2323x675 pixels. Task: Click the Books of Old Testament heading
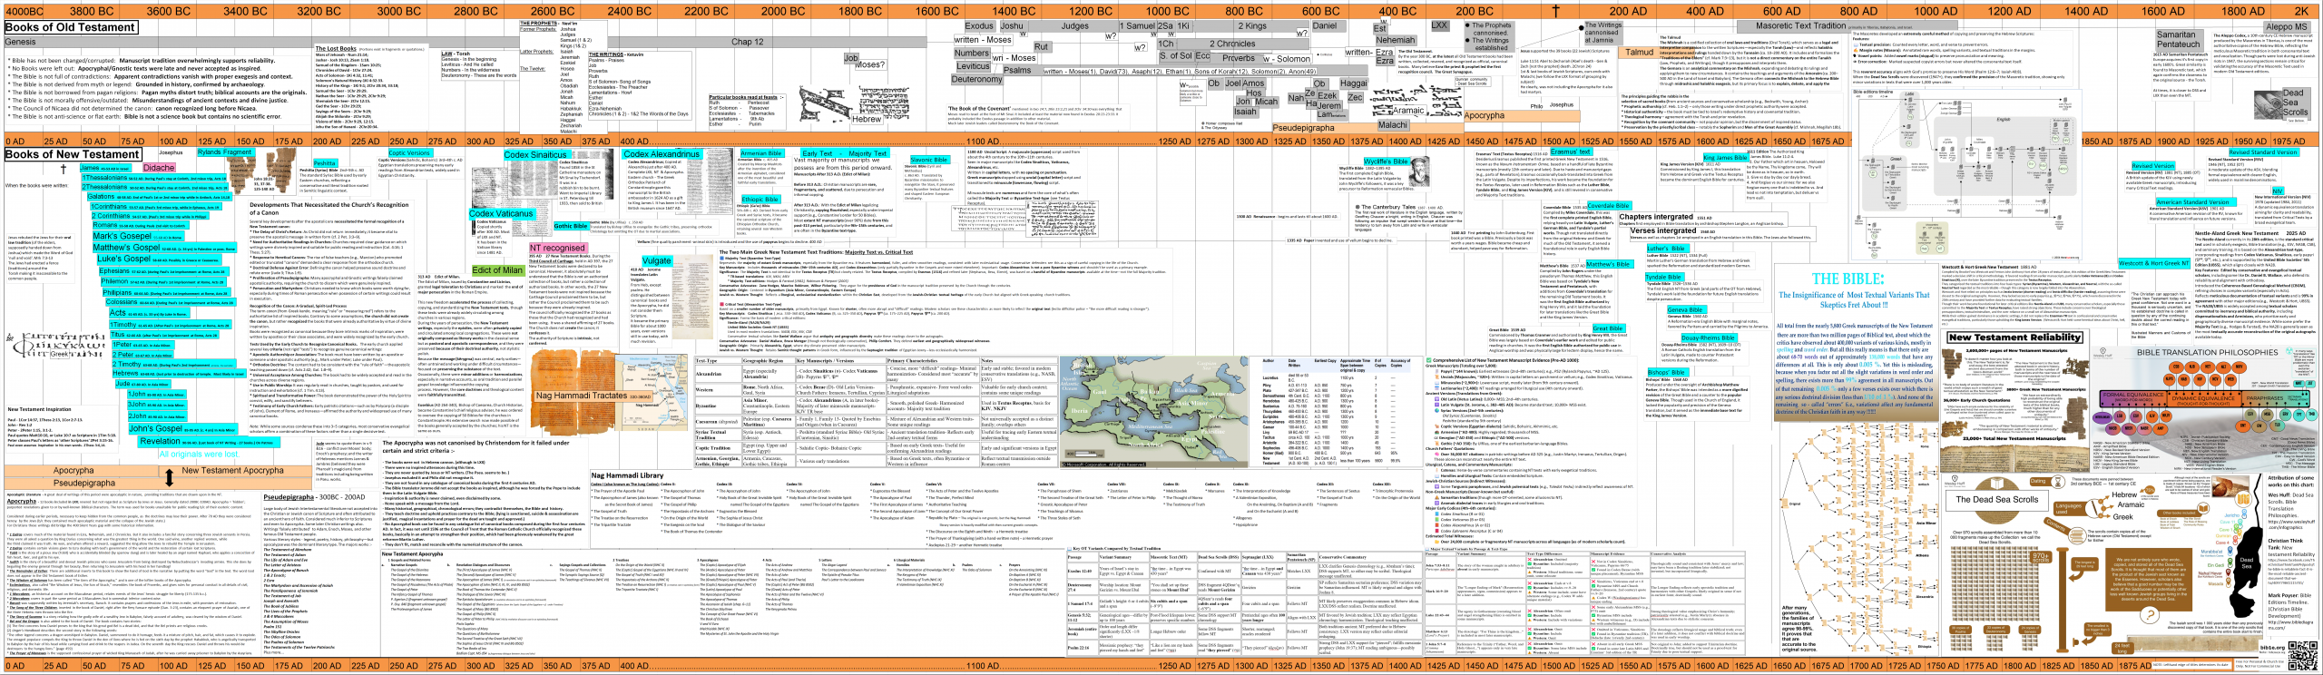(71, 27)
